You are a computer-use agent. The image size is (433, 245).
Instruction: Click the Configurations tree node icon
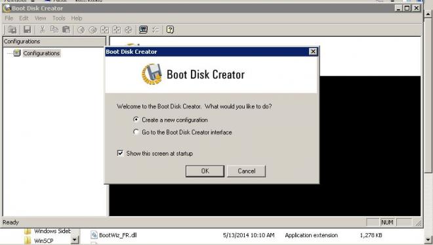pyautogui.click(x=17, y=53)
